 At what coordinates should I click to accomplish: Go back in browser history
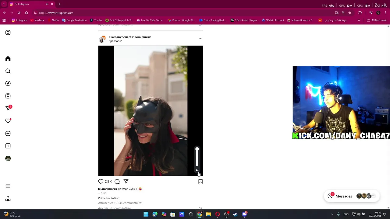click(4, 13)
